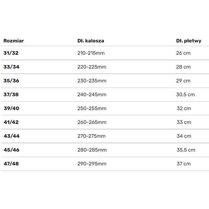Select the 39/40 size row label
Image resolution: width=209 pixels, height=209 pixels.
(11, 108)
